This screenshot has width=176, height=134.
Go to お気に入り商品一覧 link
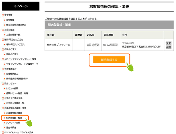click(x=15, y=103)
